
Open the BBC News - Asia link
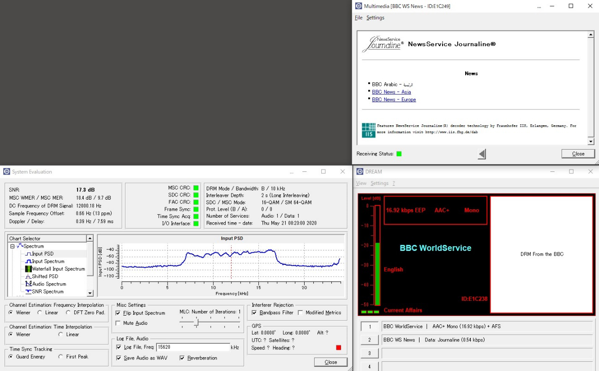coord(391,92)
